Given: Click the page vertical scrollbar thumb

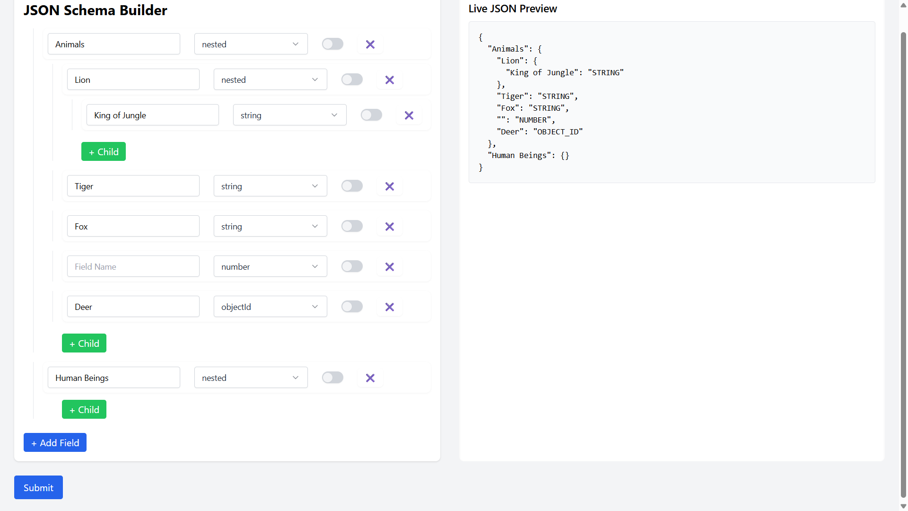Looking at the screenshot, I should pyautogui.click(x=903, y=265).
